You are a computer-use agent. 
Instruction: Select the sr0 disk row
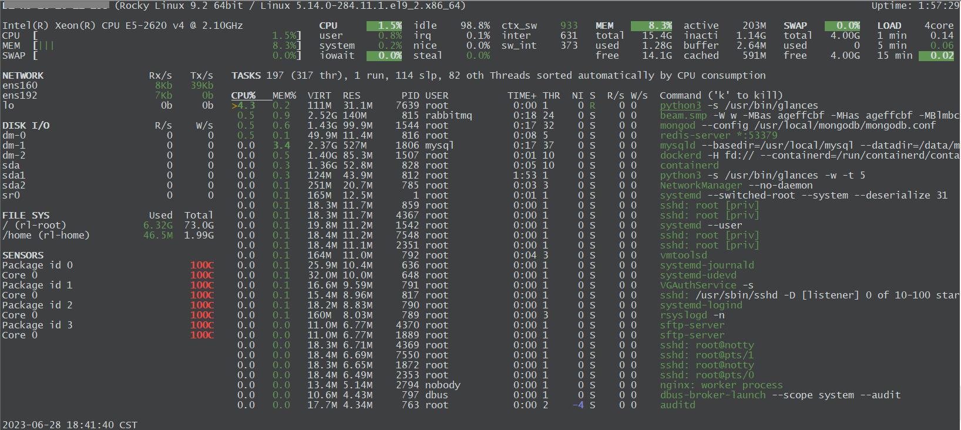click(x=108, y=195)
